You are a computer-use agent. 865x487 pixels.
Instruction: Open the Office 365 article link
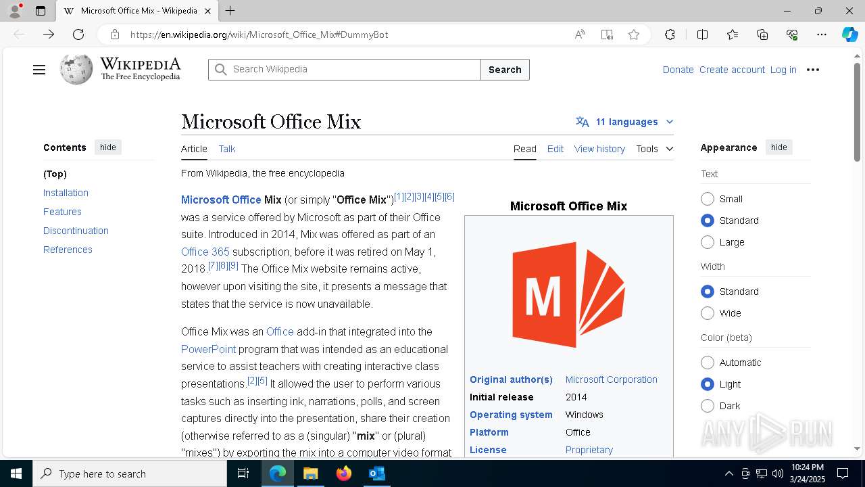[205, 252]
